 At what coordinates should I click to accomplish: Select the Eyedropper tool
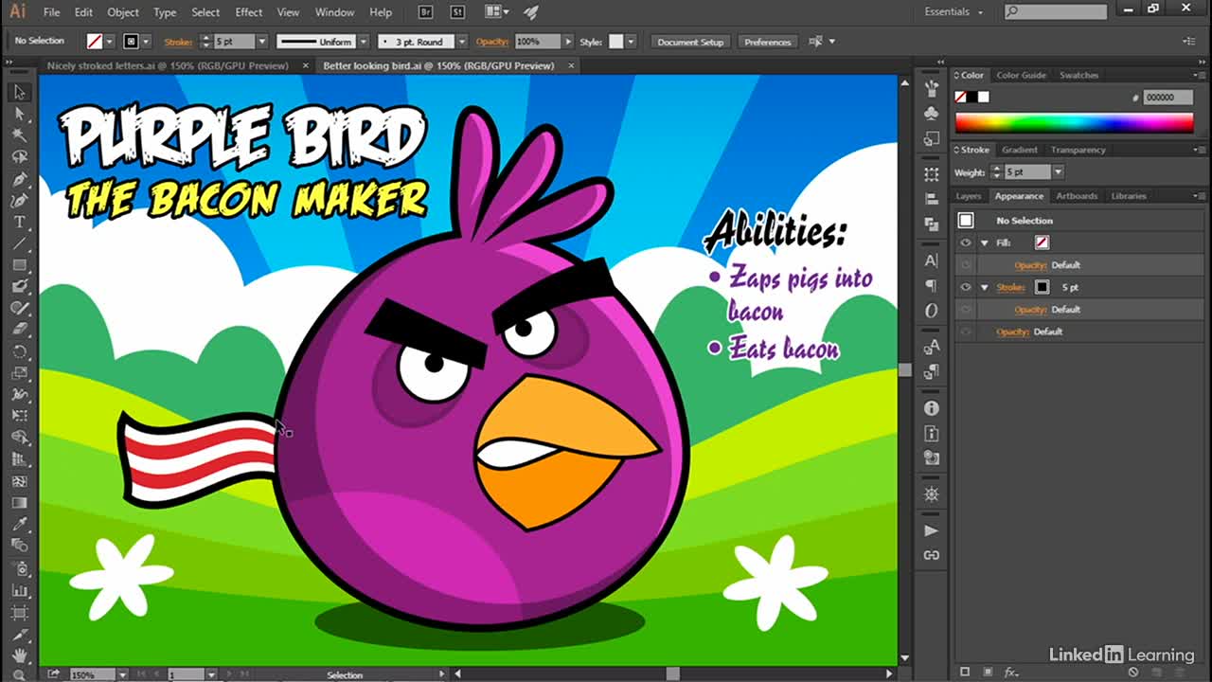(x=19, y=524)
